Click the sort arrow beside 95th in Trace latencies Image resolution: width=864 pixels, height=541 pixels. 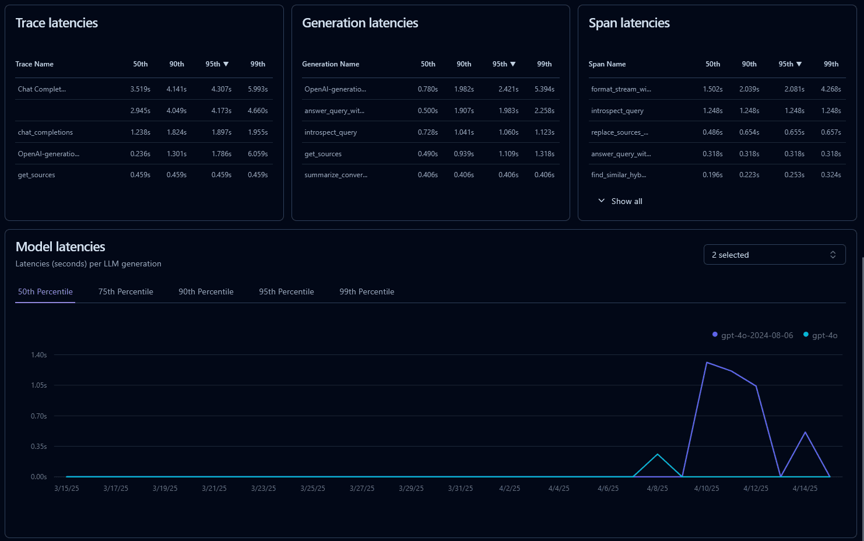[x=226, y=64]
